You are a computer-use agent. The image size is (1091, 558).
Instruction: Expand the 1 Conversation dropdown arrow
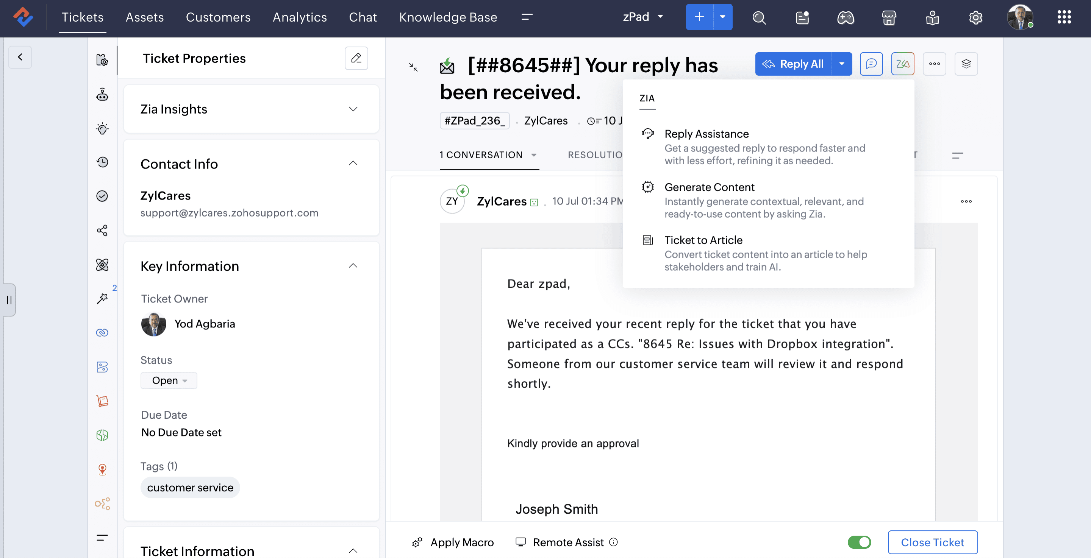click(534, 155)
